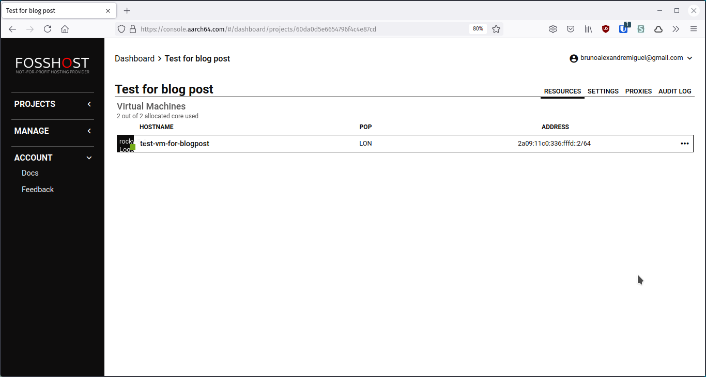Viewport: 706px width, 377px height.
Task: Click the account email address text
Action: click(x=632, y=58)
